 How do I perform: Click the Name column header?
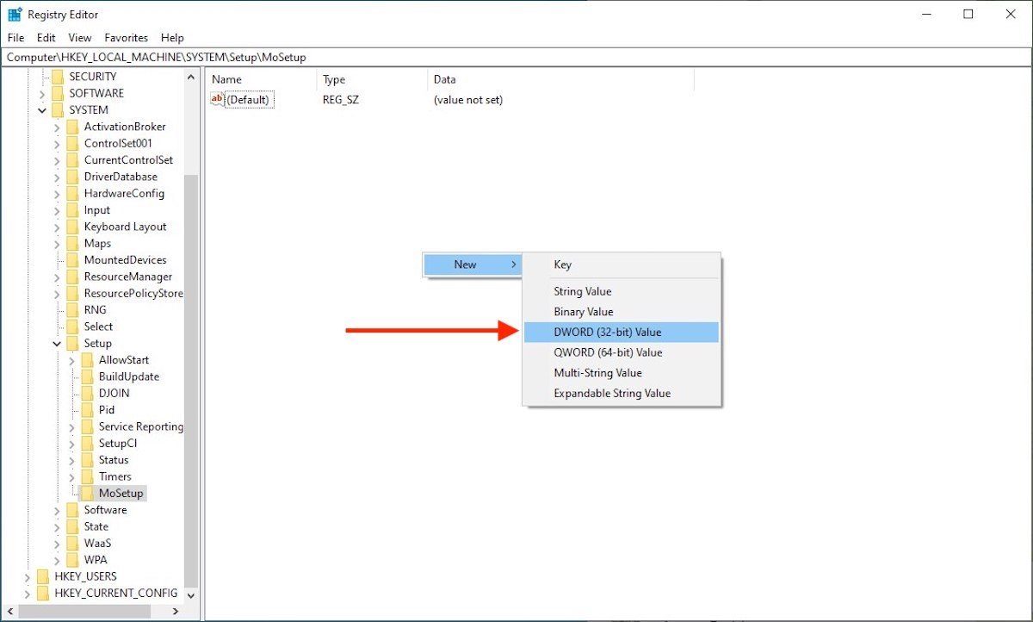[261, 80]
